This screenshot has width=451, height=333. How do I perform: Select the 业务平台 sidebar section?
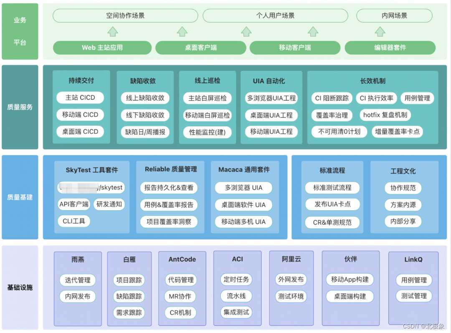20,31
